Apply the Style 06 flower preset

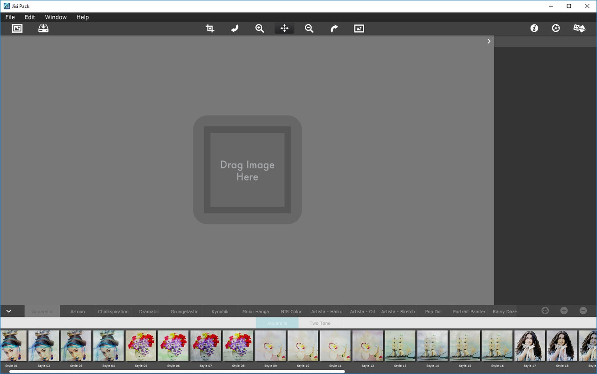point(173,346)
